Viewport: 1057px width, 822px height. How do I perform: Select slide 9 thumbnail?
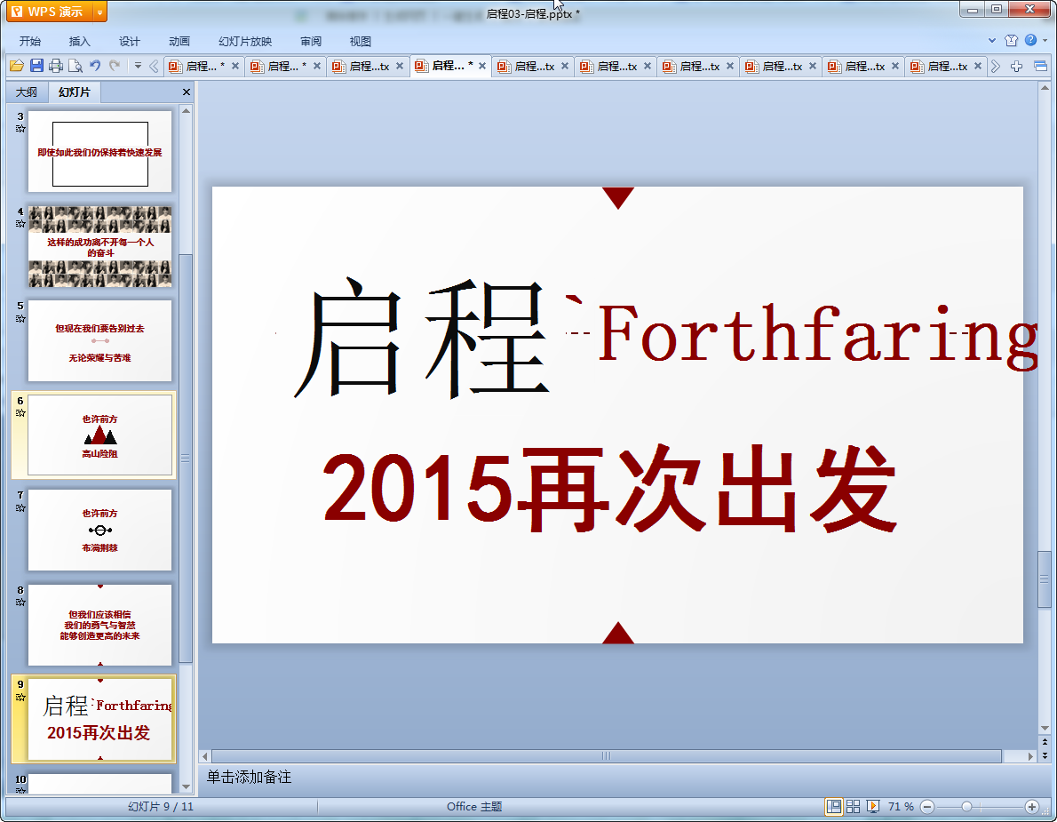99,720
